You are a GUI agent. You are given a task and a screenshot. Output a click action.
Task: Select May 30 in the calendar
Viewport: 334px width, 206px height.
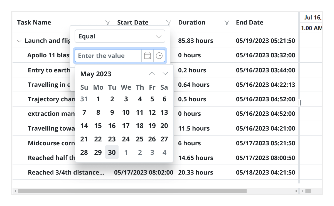click(112, 152)
